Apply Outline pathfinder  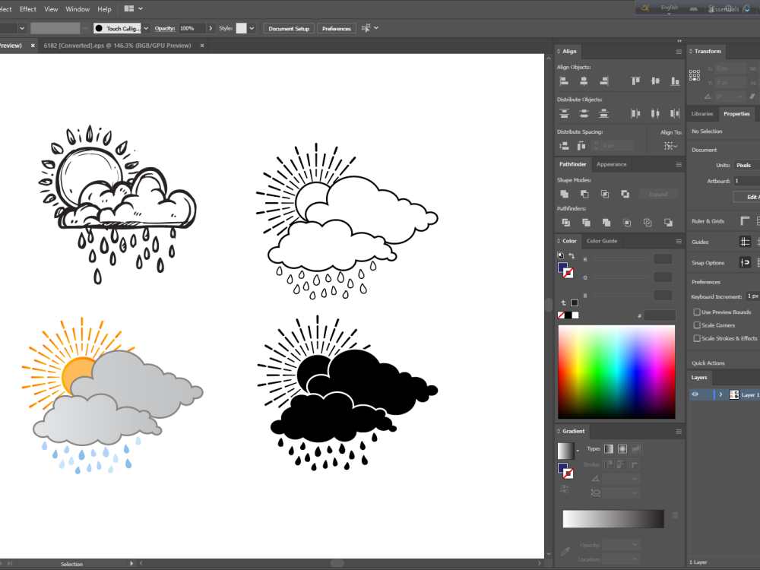[648, 223]
